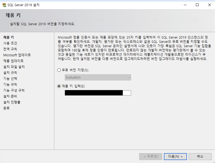This screenshot has width=216, height=163.
Task: Click the 취소 cancel button
Action: coord(200,157)
